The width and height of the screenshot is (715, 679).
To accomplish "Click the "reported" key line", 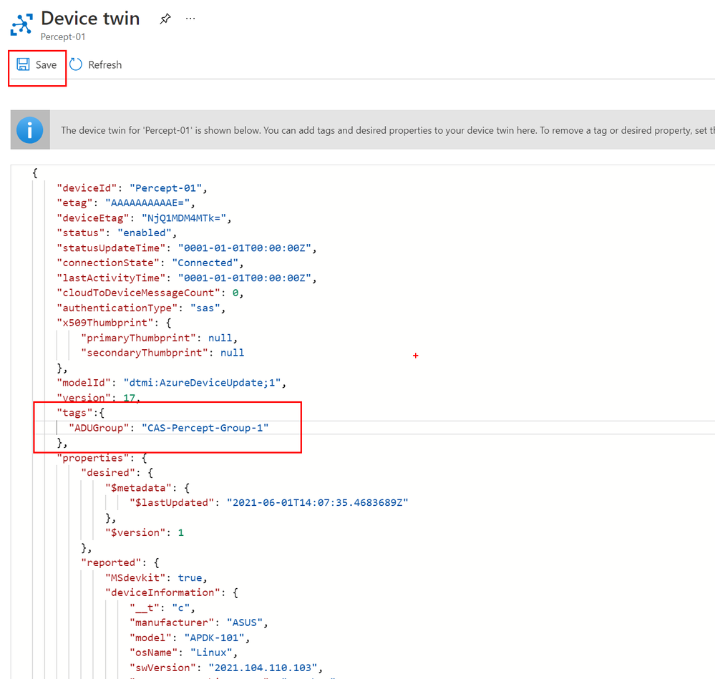I will pos(120,563).
